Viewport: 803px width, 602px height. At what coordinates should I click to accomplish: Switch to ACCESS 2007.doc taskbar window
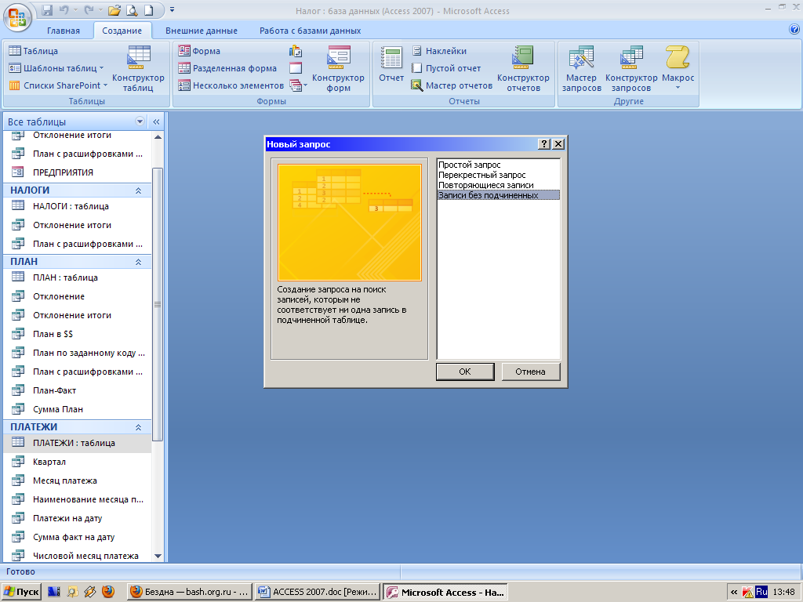pyautogui.click(x=318, y=592)
